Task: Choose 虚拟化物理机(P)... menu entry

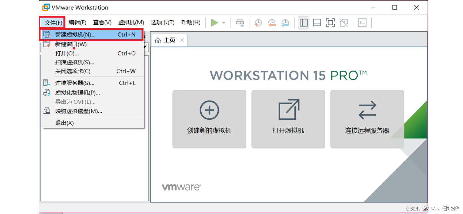Action: click(92, 93)
